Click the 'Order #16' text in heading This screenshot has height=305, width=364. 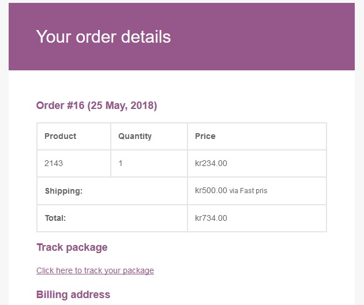[x=60, y=106]
